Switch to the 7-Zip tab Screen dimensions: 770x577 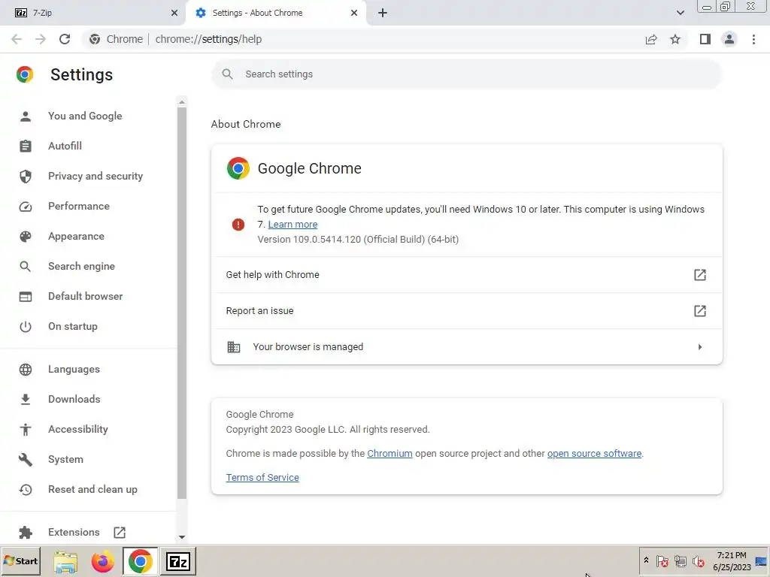93,13
